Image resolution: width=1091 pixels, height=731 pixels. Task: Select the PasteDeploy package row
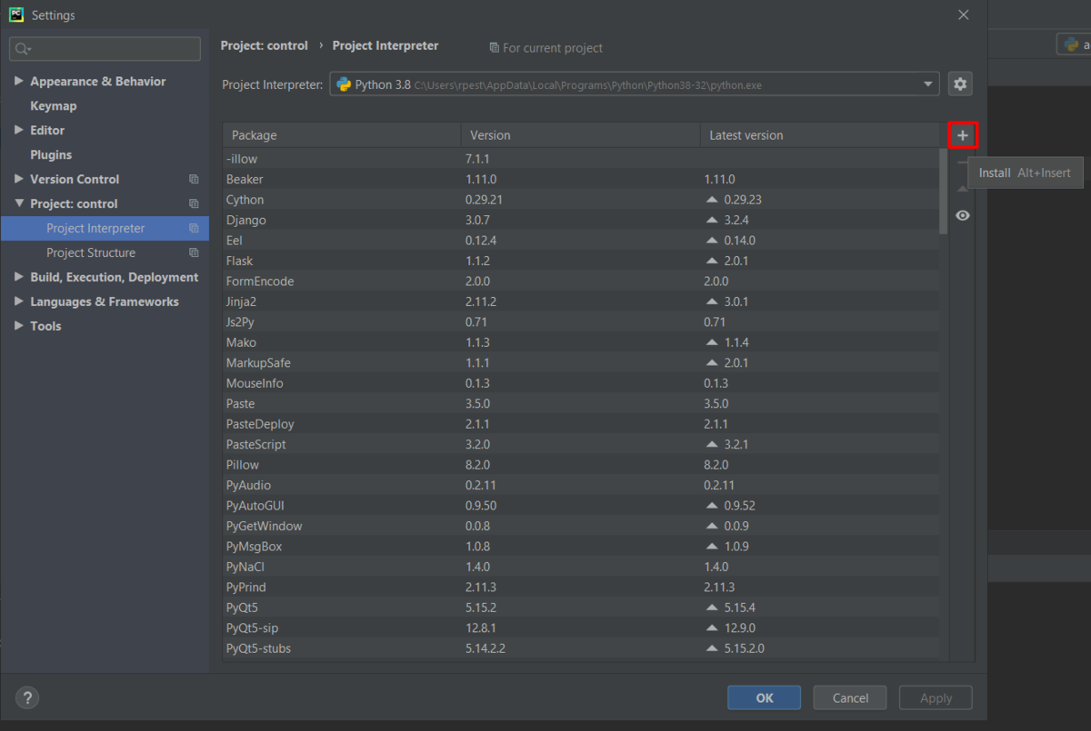581,424
